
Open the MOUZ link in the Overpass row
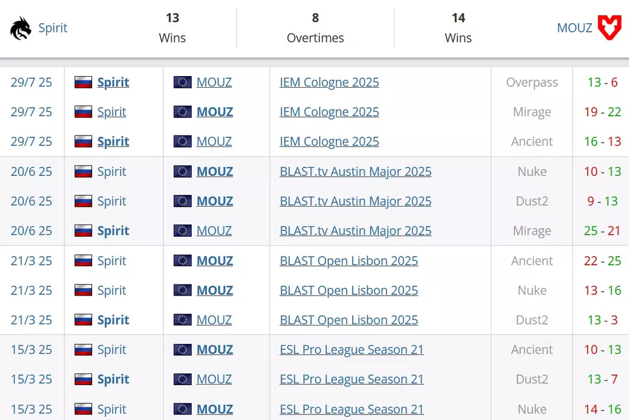tap(214, 82)
